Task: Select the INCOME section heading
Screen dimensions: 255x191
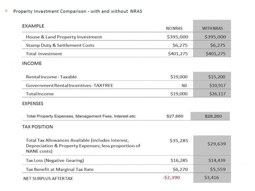Action: (32, 63)
